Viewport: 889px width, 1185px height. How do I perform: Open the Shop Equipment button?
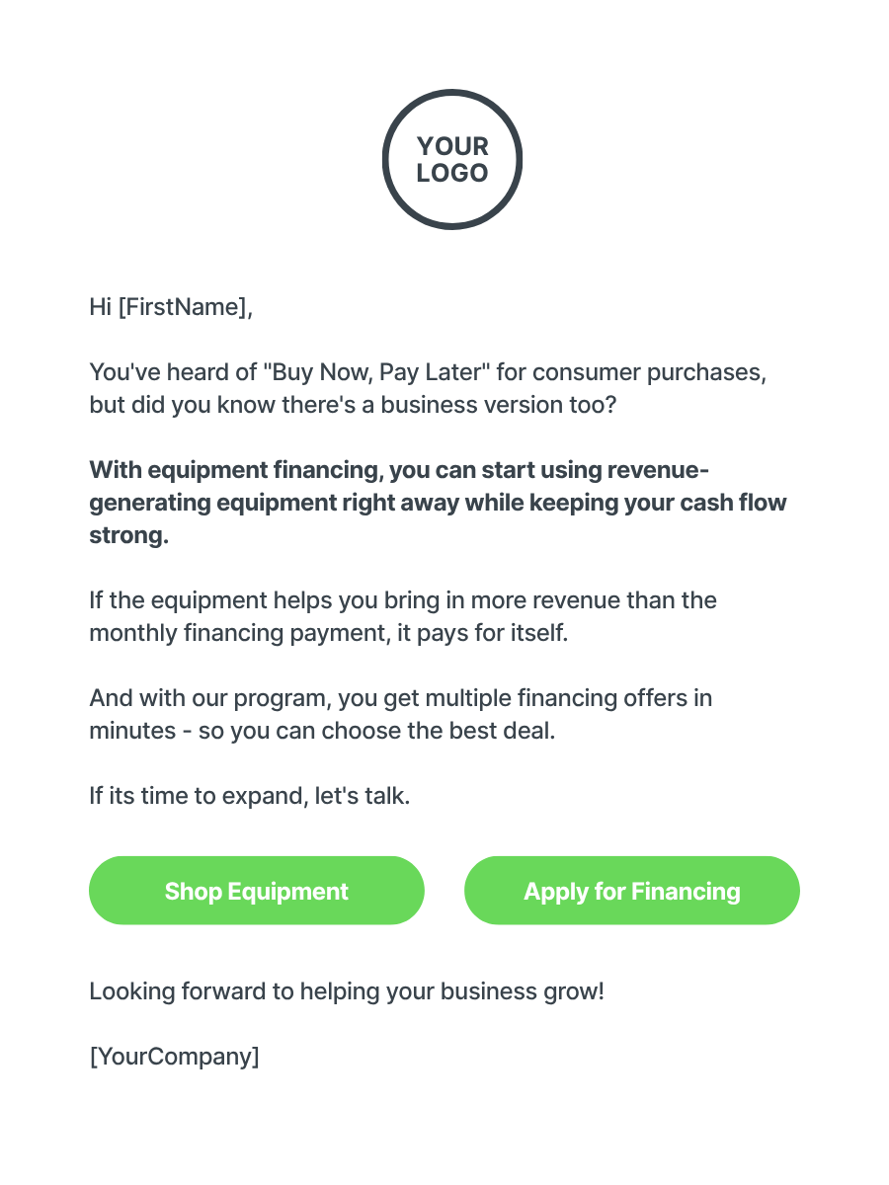click(x=257, y=891)
